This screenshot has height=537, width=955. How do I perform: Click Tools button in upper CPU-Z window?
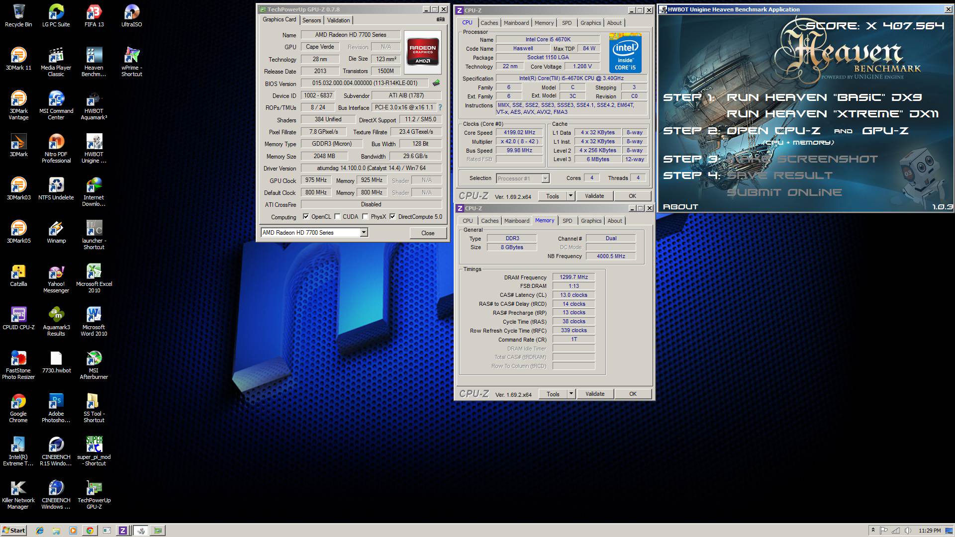553,196
